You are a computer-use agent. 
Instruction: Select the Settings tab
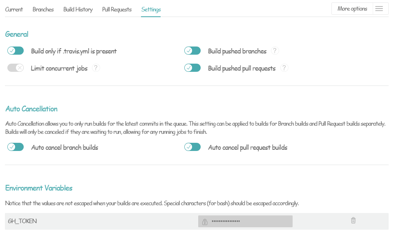click(x=151, y=9)
